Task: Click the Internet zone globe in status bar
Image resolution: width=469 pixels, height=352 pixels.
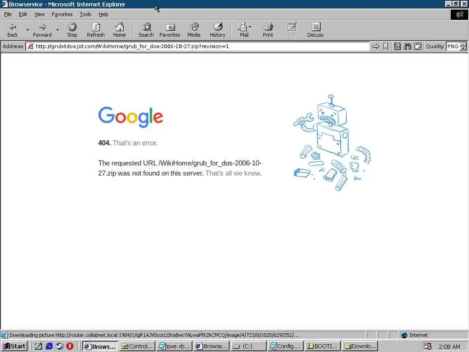Action: [404, 335]
